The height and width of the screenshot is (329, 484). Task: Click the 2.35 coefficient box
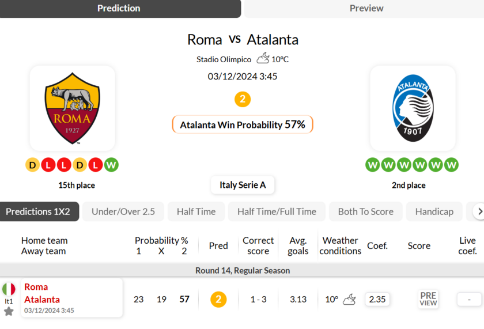377,299
